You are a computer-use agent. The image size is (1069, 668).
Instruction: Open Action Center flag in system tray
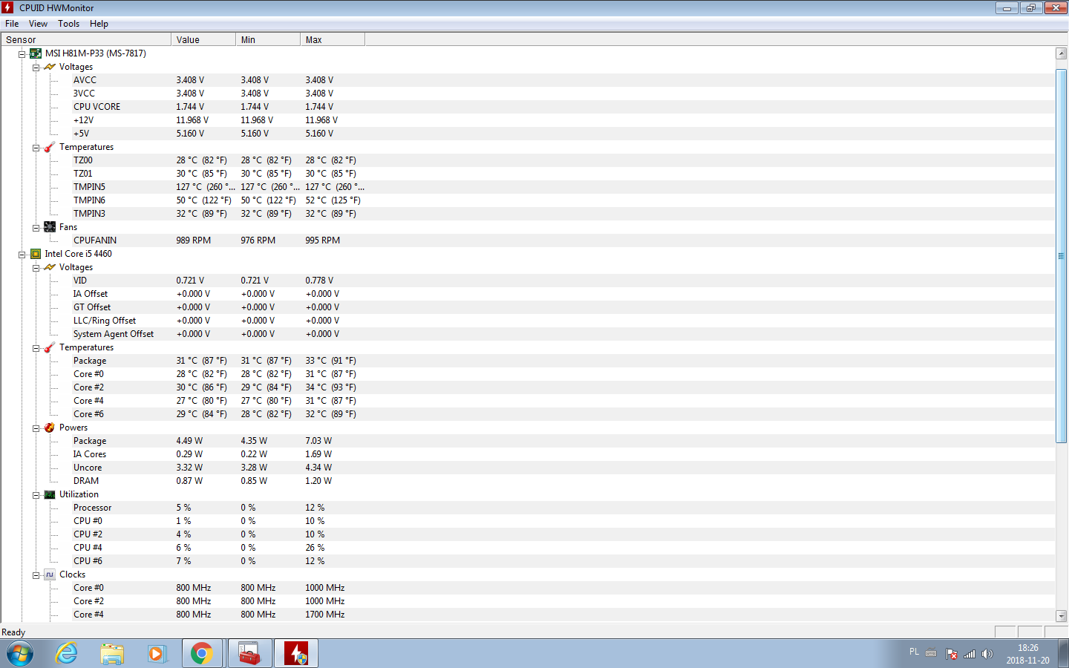coord(952,654)
